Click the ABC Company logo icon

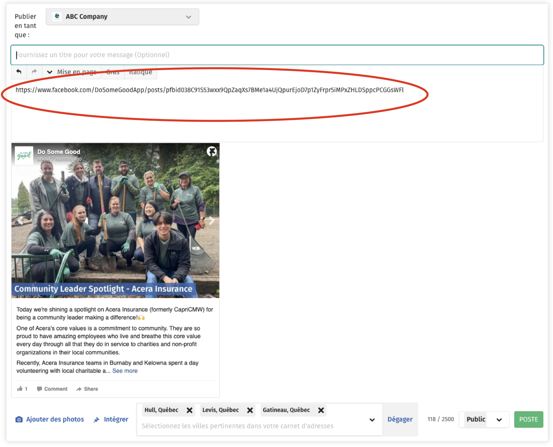pos(57,17)
